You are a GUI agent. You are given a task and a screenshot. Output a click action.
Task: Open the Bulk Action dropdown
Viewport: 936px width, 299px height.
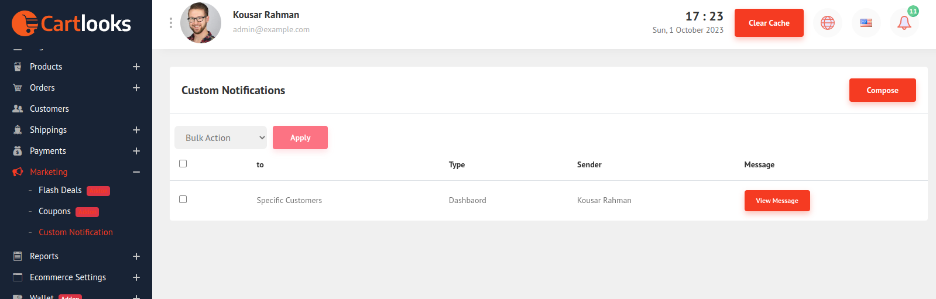pyautogui.click(x=221, y=138)
